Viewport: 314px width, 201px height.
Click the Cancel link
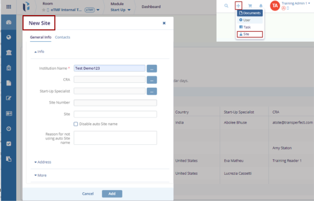pyautogui.click(x=88, y=194)
